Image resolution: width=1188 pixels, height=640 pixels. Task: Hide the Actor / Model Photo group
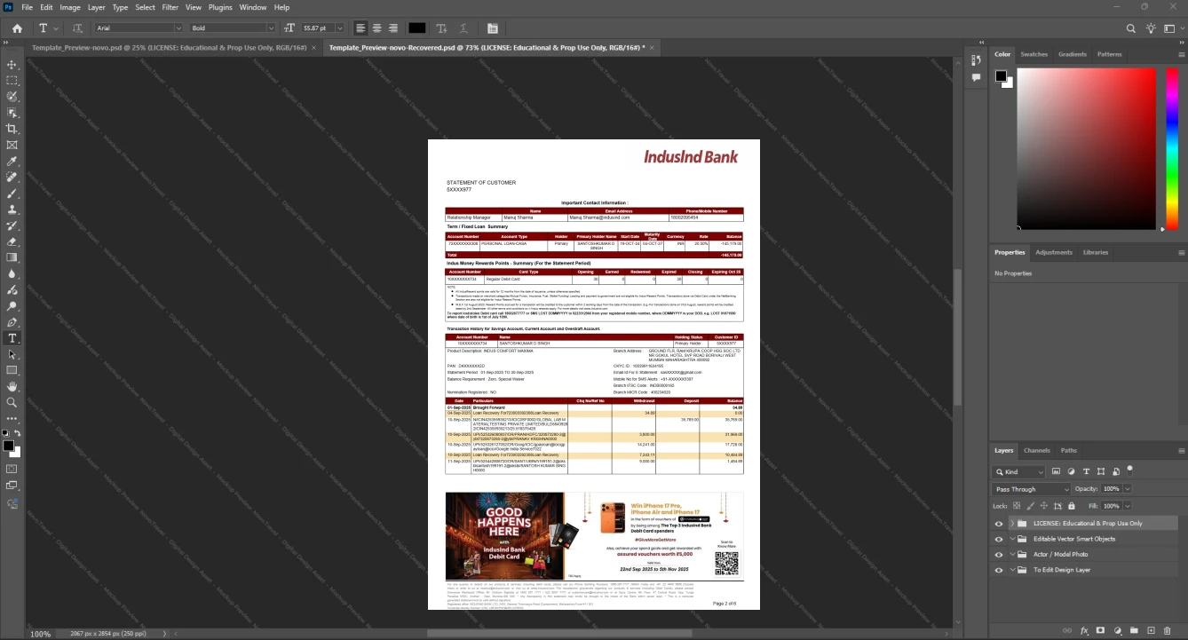coord(999,555)
